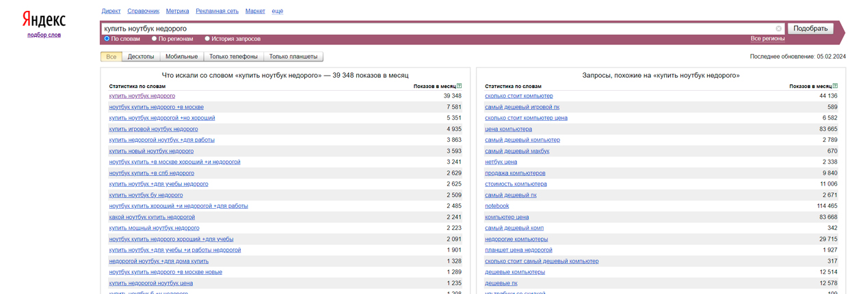
Task: Open similar query 'планшет цена недорогой'
Action: point(518,250)
